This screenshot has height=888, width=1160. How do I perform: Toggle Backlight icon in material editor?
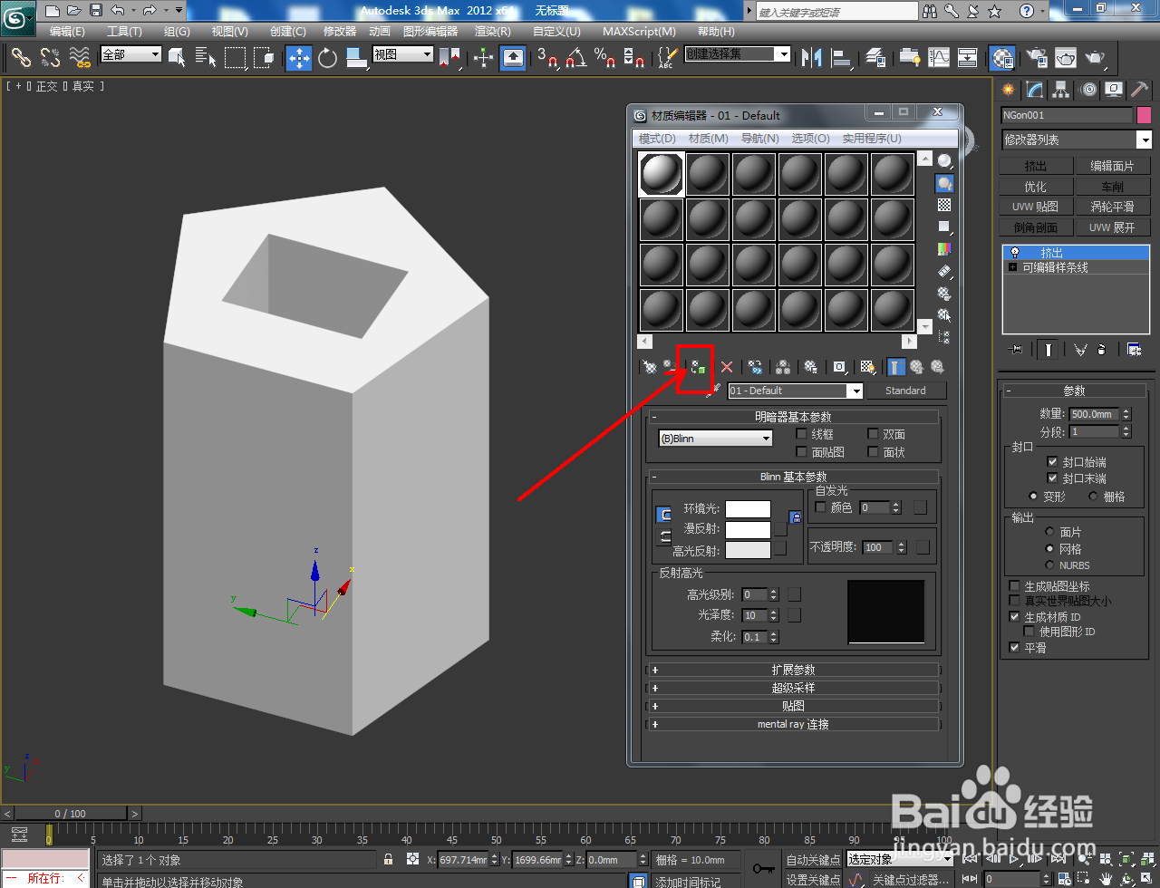point(944,183)
